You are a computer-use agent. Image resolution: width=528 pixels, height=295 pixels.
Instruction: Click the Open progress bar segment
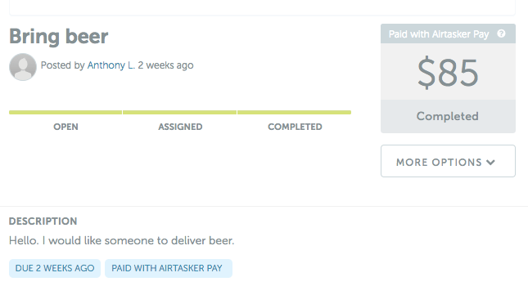point(65,113)
